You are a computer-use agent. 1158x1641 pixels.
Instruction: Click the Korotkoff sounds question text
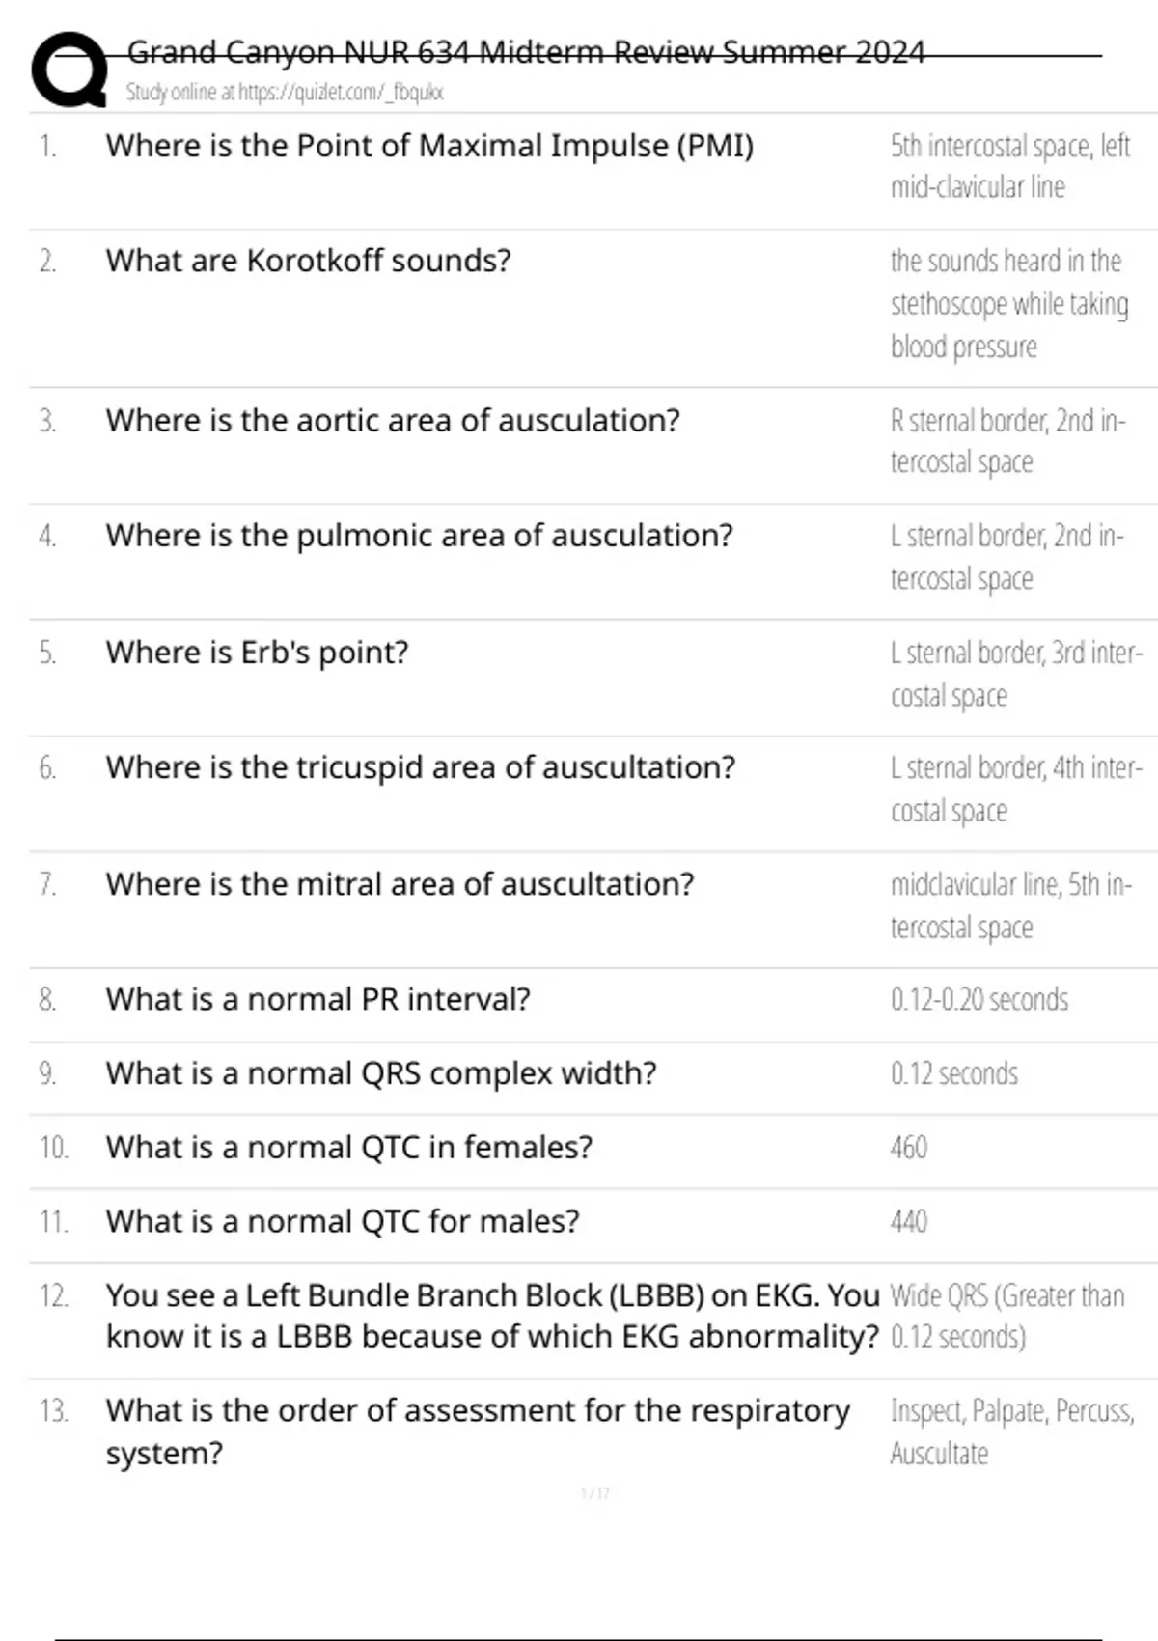[x=308, y=261]
